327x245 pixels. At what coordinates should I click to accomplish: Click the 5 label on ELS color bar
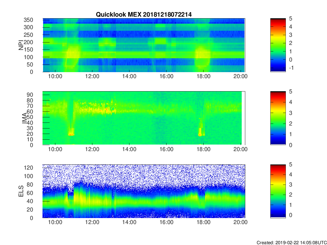pyautogui.click(x=290, y=165)
